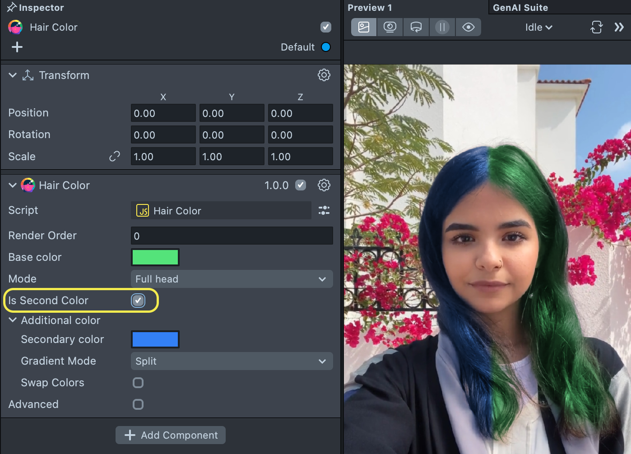
Task: Click the pause button in Preview toolbar
Action: 442,27
